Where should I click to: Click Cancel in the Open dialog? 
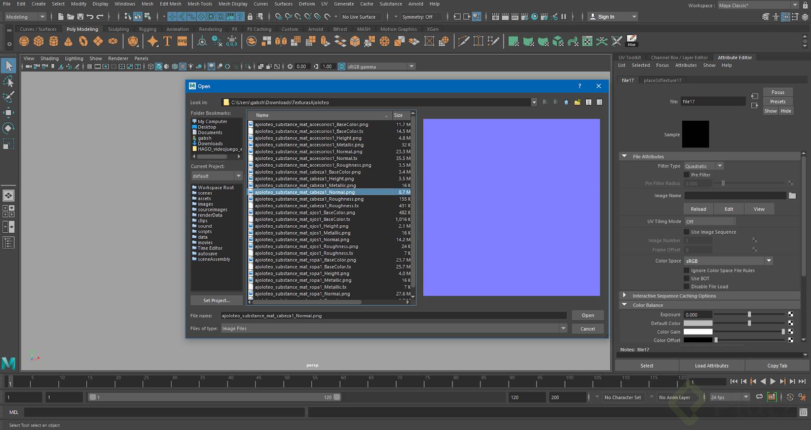pyautogui.click(x=588, y=329)
